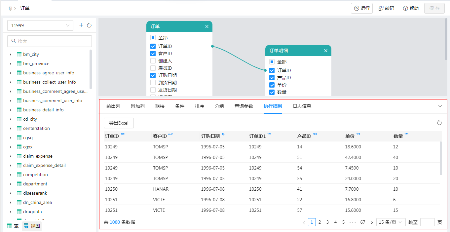Viewport: 450px width, 232px height.
Task: Close the 订单明细 table card
Action: click(326, 51)
